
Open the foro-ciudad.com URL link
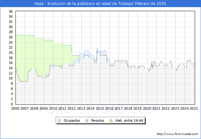(x=177, y=134)
